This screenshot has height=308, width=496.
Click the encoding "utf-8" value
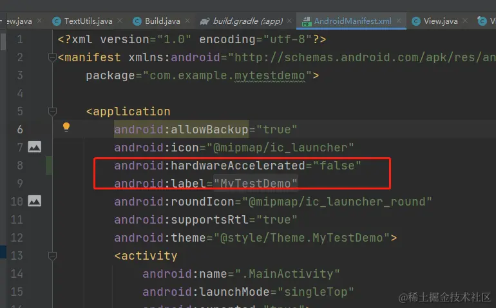(x=287, y=39)
